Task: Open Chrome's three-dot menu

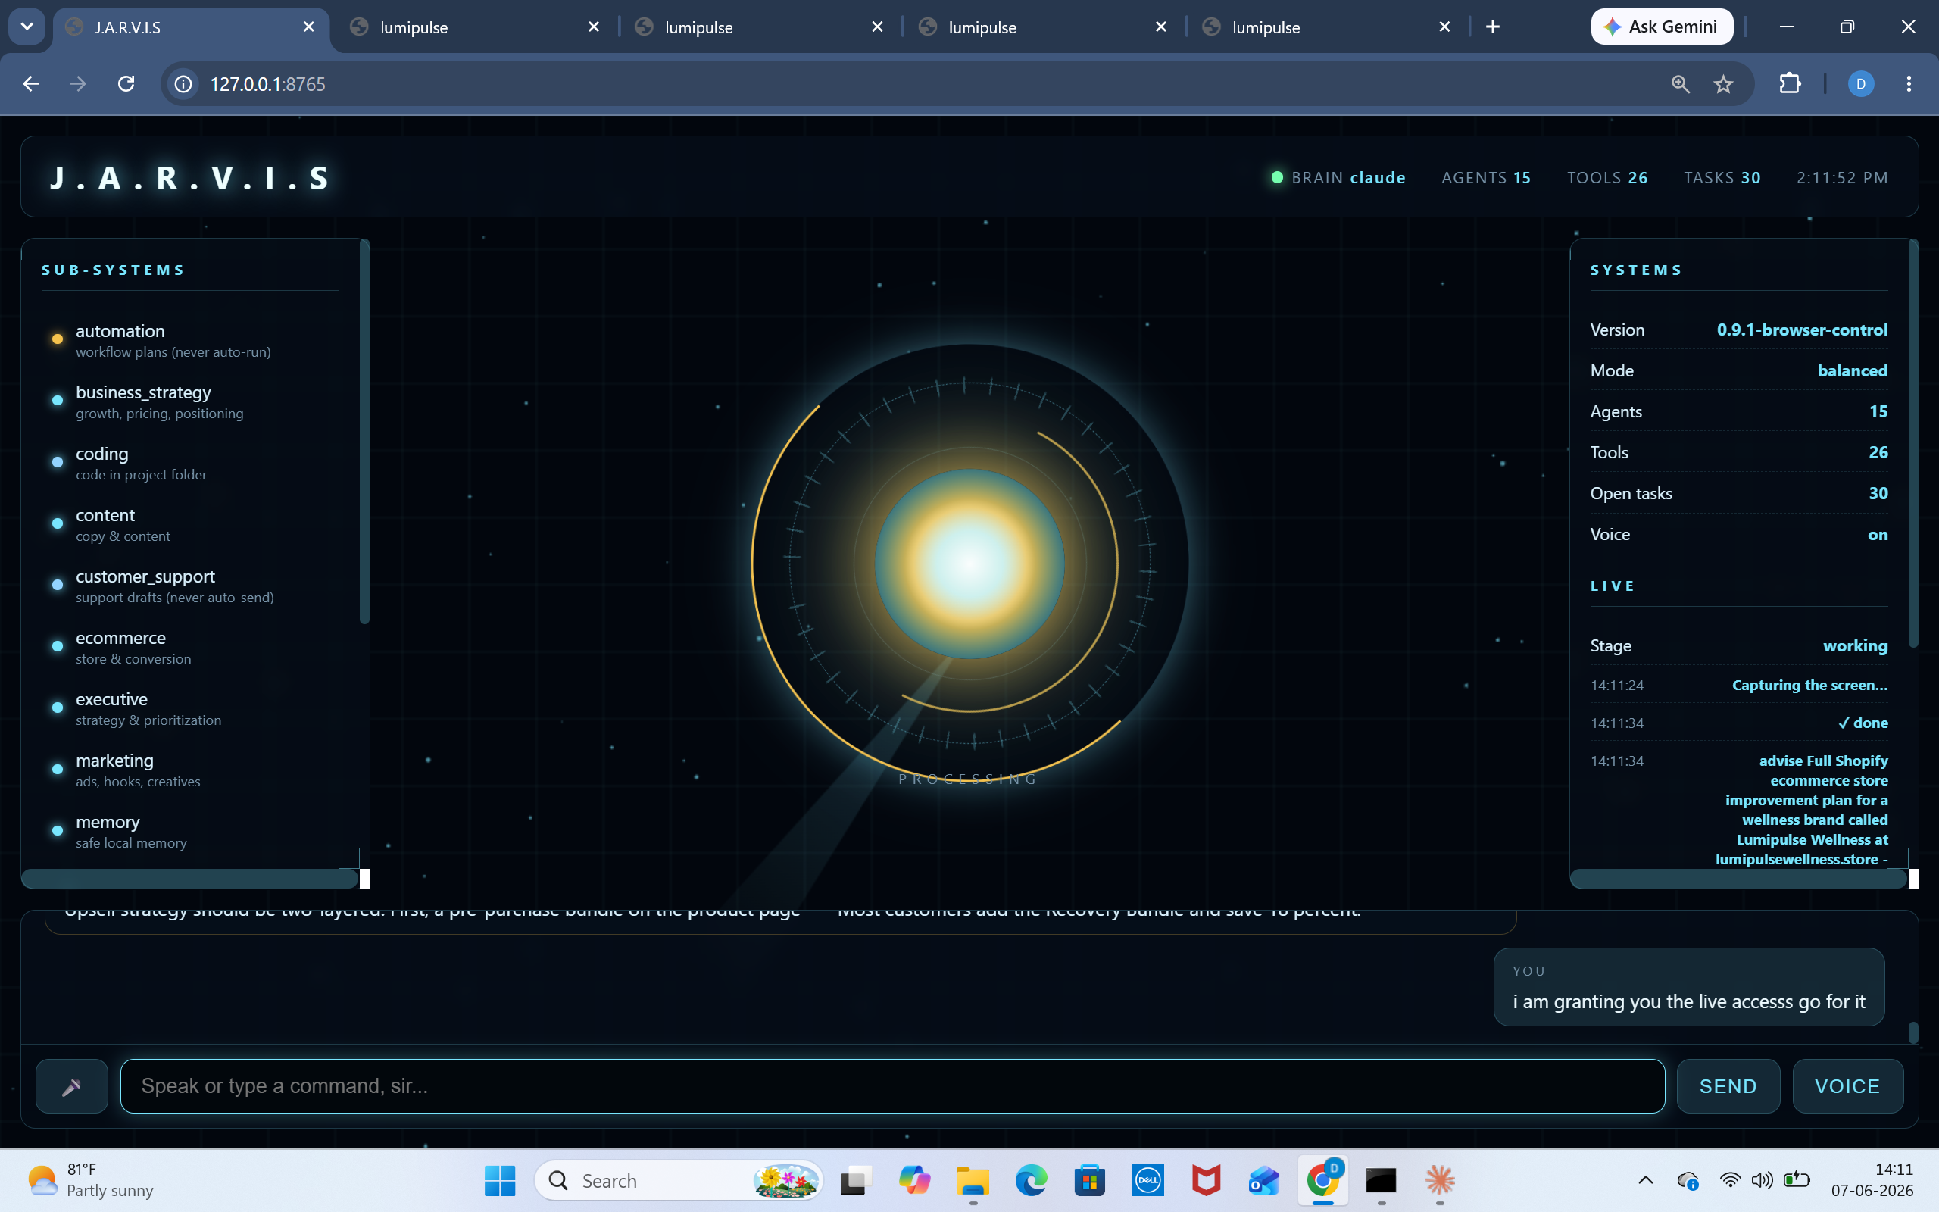Action: click(x=1909, y=83)
